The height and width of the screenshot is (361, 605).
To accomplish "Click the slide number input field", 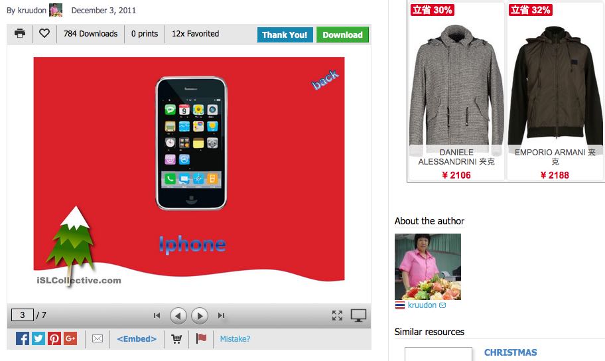I will pyautogui.click(x=23, y=315).
